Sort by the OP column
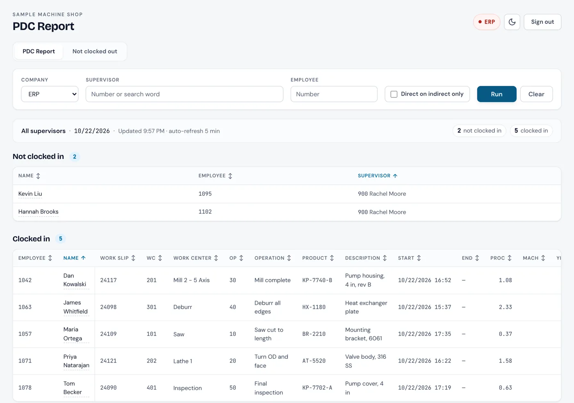The height and width of the screenshot is (403, 574). [x=237, y=258]
